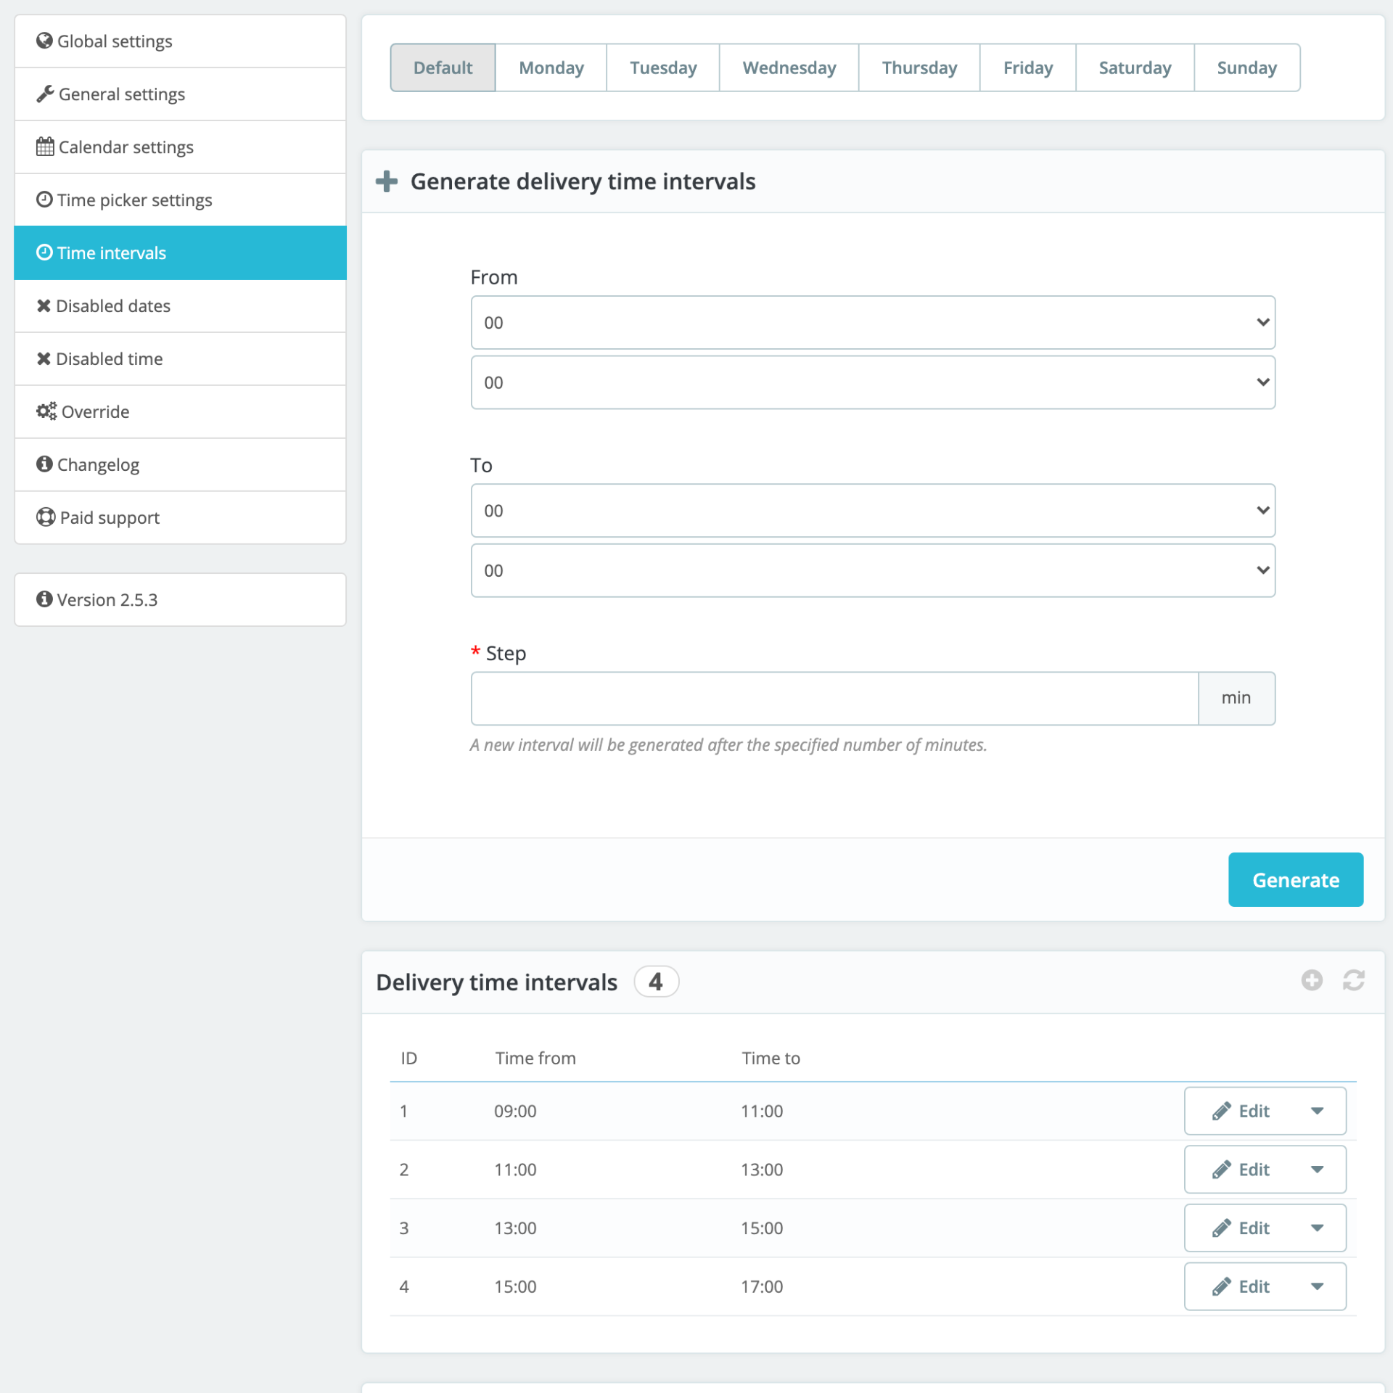Viewport: 1393px width, 1393px height.
Task: Click the Override gears icon
Action: [46, 411]
